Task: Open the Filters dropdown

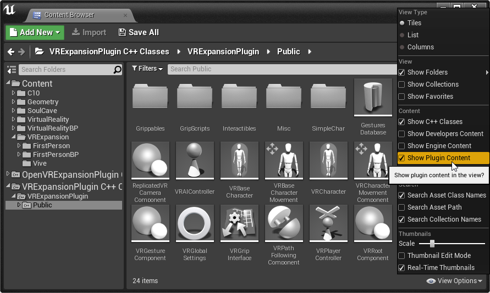Action: tap(147, 69)
